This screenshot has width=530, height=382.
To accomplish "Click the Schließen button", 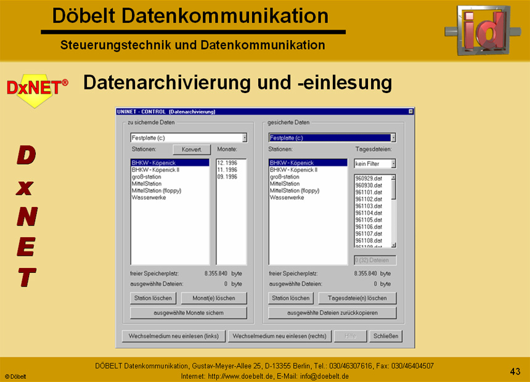I will [x=386, y=336].
